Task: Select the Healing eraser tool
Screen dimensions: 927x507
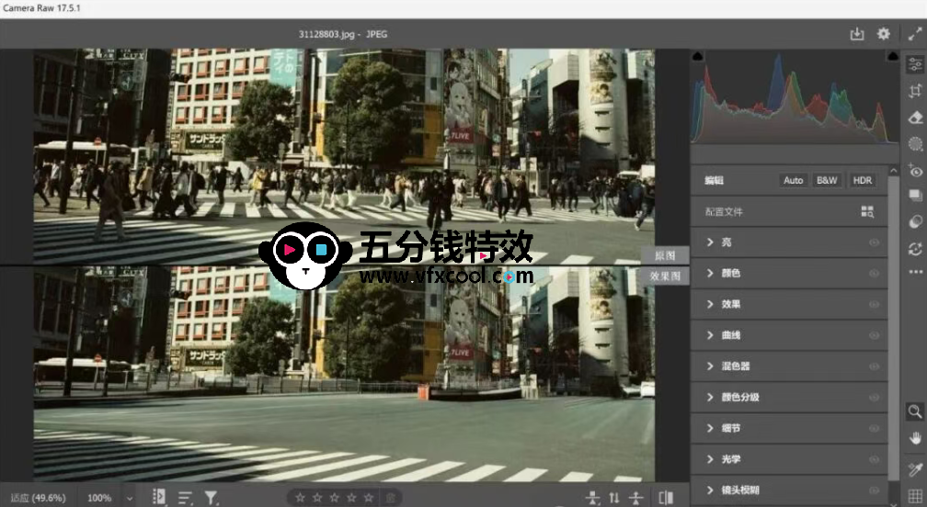Action: click(914, 118)
